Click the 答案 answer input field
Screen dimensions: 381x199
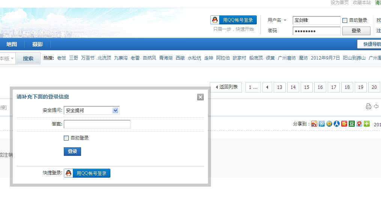[x=97, y=124]
